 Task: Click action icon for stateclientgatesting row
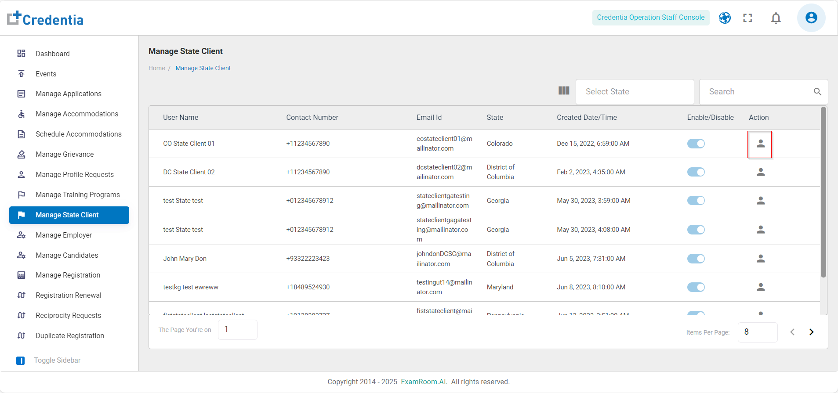[761, 201]
